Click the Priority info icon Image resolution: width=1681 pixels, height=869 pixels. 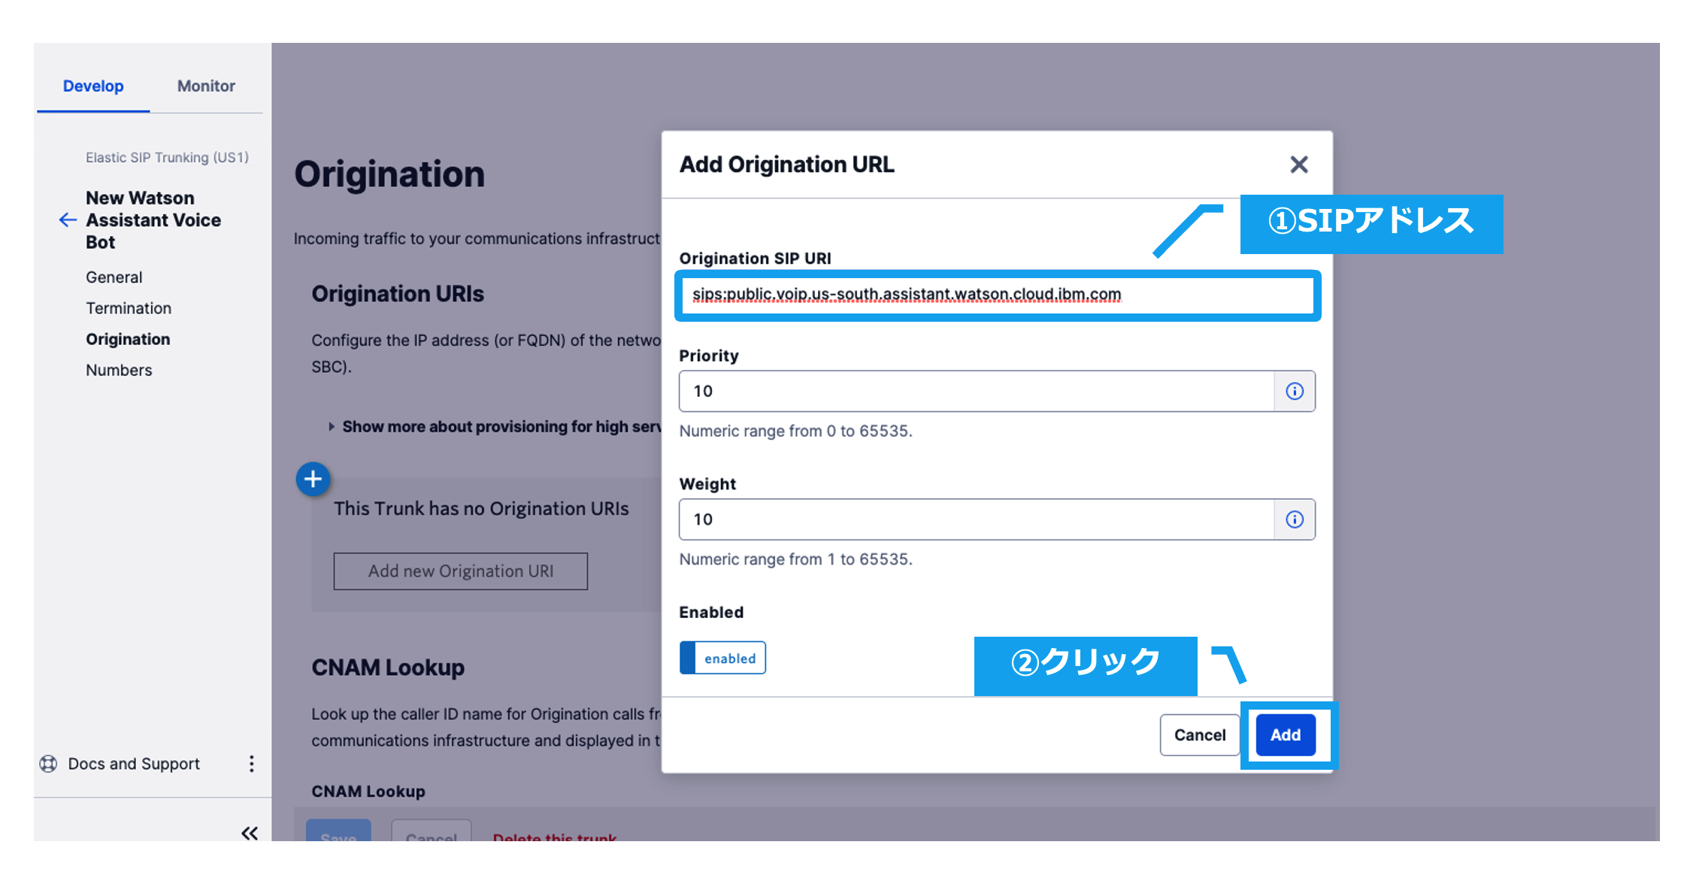(1294, 391)
